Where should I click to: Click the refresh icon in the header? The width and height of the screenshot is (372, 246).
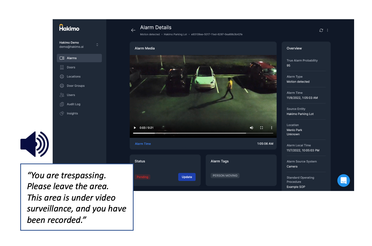321,30
